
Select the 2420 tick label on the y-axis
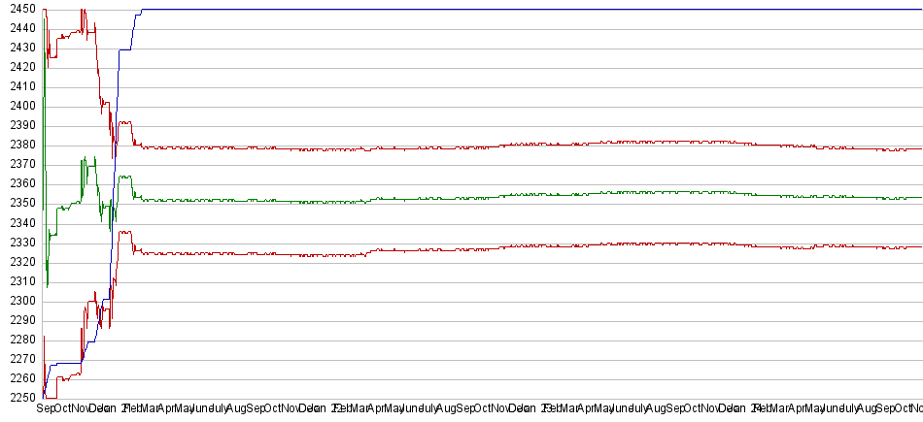tap(18, 67)
